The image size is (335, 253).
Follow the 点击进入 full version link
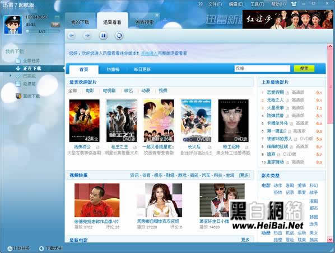pos(149,53)
